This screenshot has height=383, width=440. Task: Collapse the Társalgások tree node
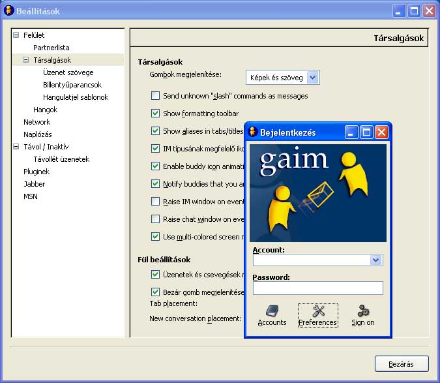coord(26,60)
